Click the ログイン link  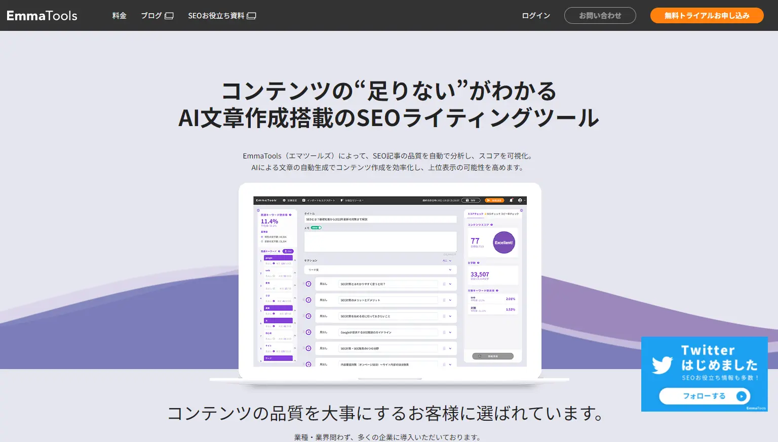535,15
